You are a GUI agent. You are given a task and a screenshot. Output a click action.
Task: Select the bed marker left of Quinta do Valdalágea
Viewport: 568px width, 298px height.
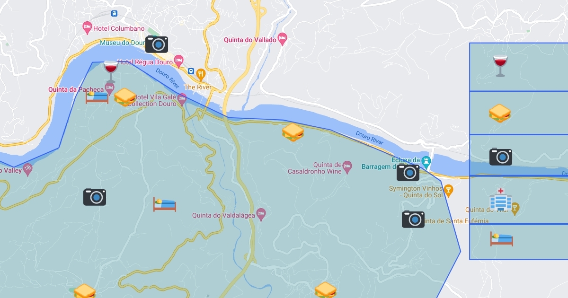pos(165,204)
